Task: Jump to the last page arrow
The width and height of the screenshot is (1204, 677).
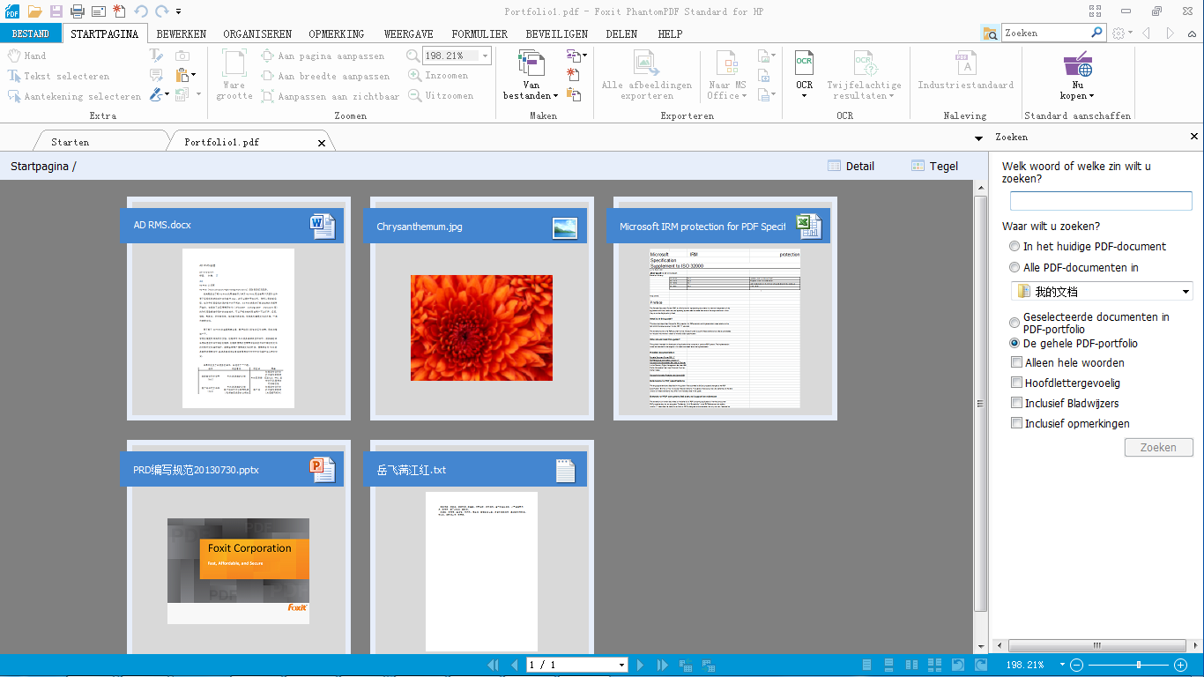Action: [662, 666]
